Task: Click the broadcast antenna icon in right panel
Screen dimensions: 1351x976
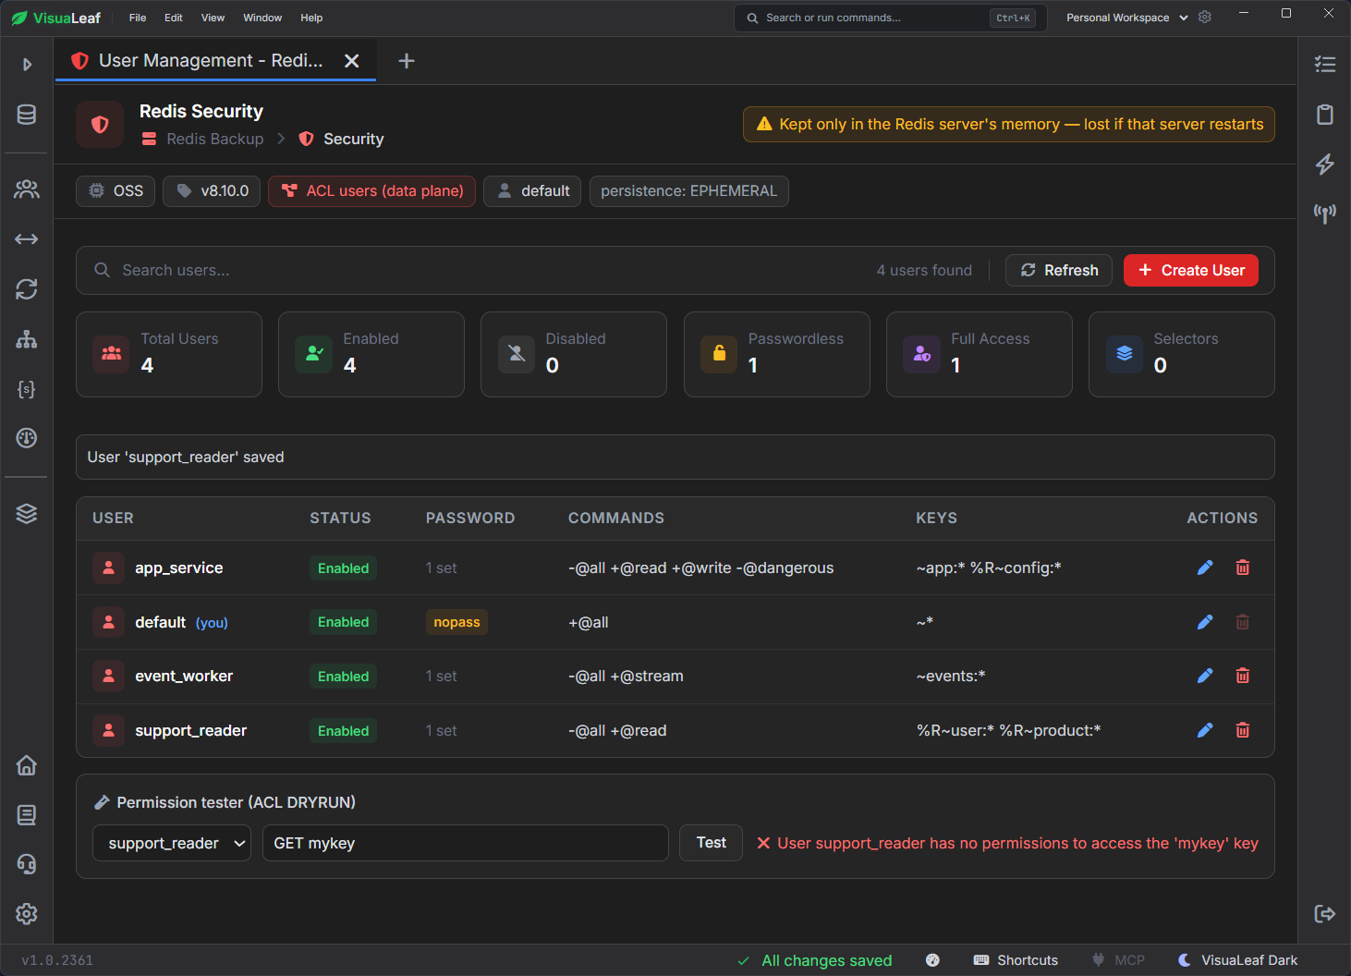Action: (1325, 213)
